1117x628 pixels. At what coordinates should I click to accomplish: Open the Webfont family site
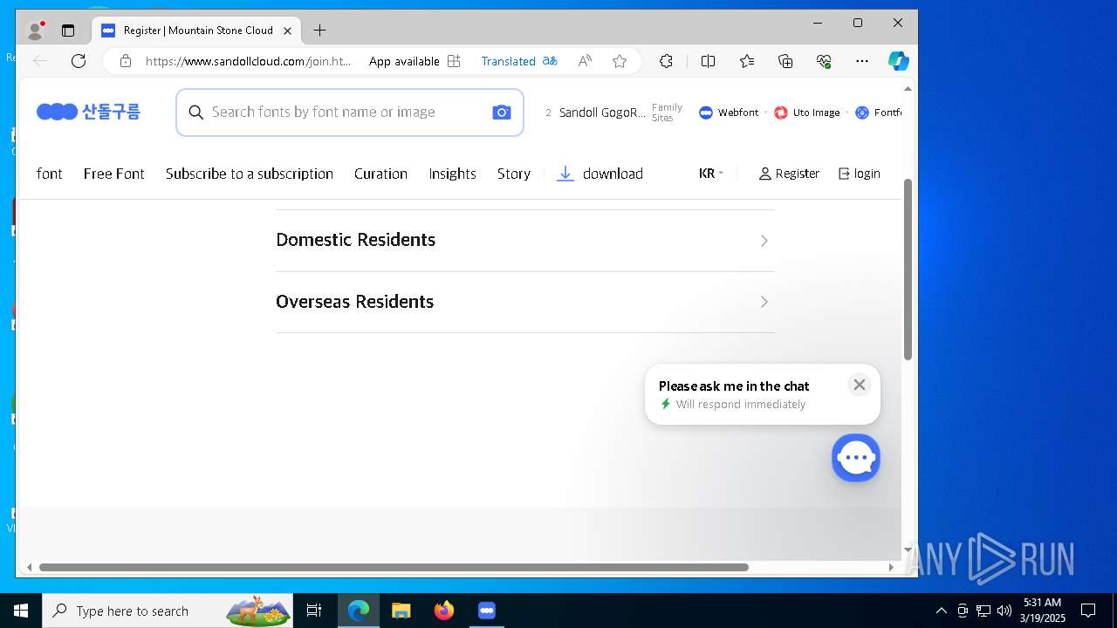pos(729,113)
